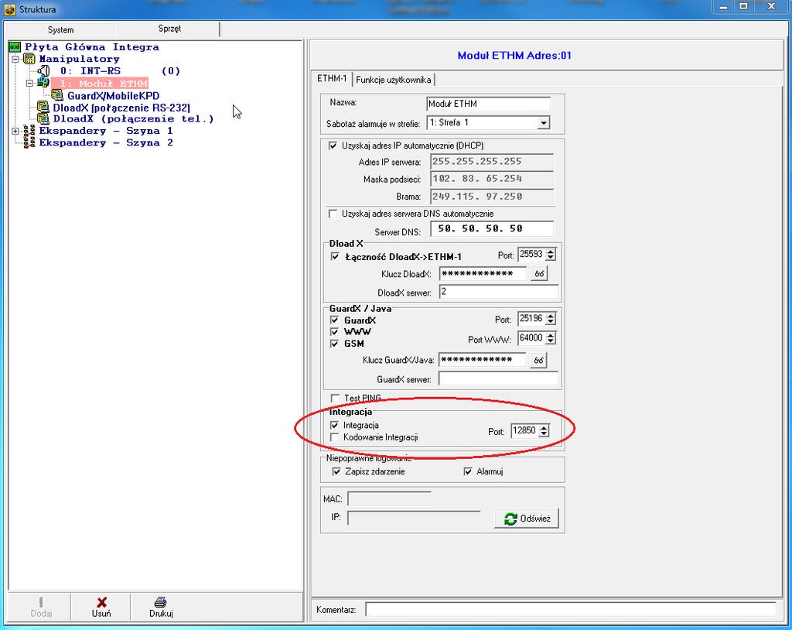The image size is (792, 630).
Task: Click the Płyta Główna Integra board icon
Action: pyautogui.click(x=15, y=47)
